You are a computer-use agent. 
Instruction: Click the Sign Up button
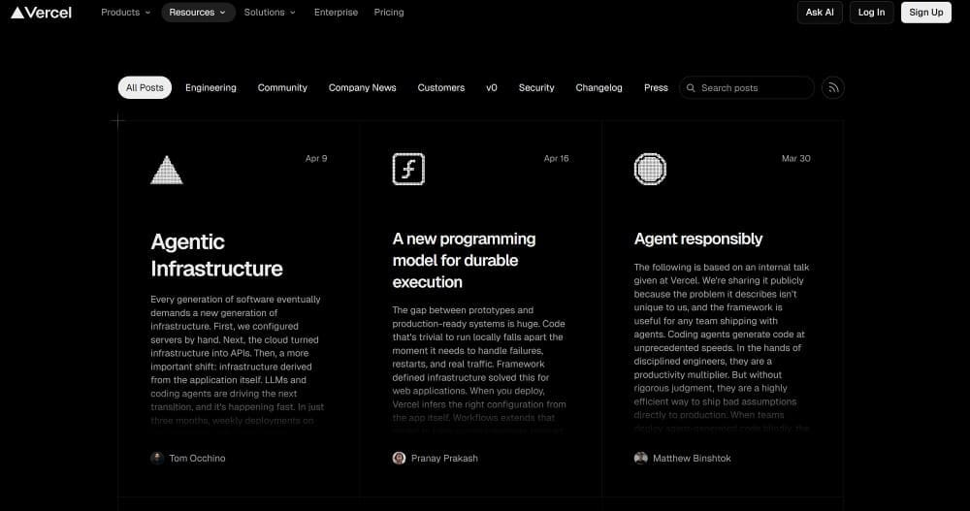(926, 13)
